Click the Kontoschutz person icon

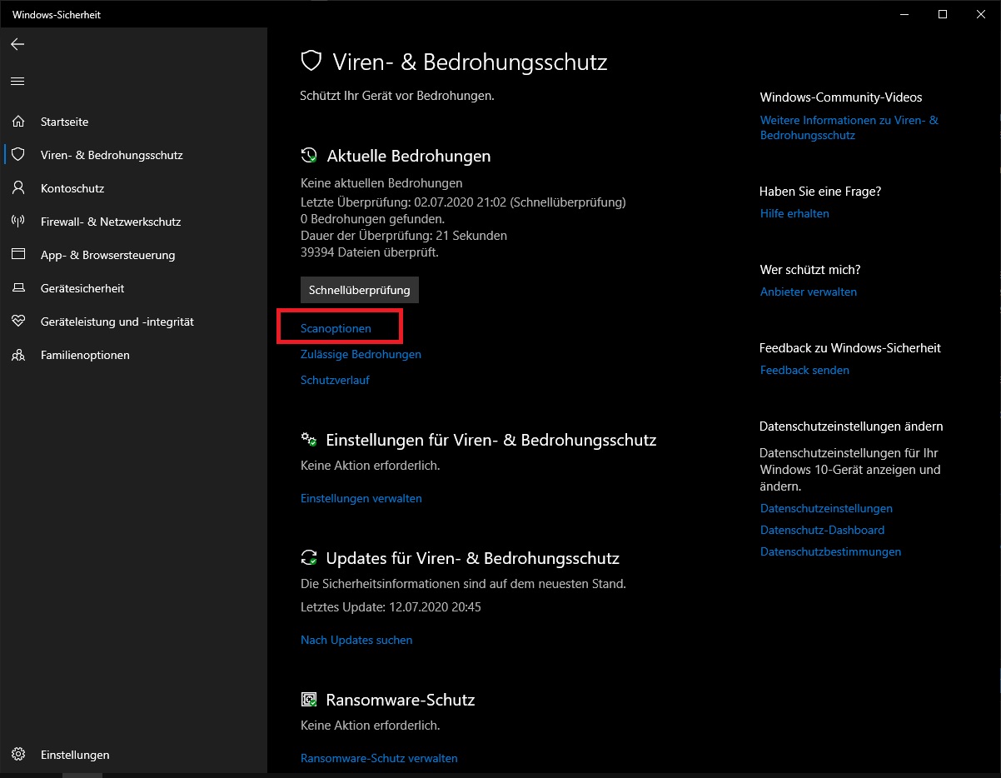(x=18, y=188)
